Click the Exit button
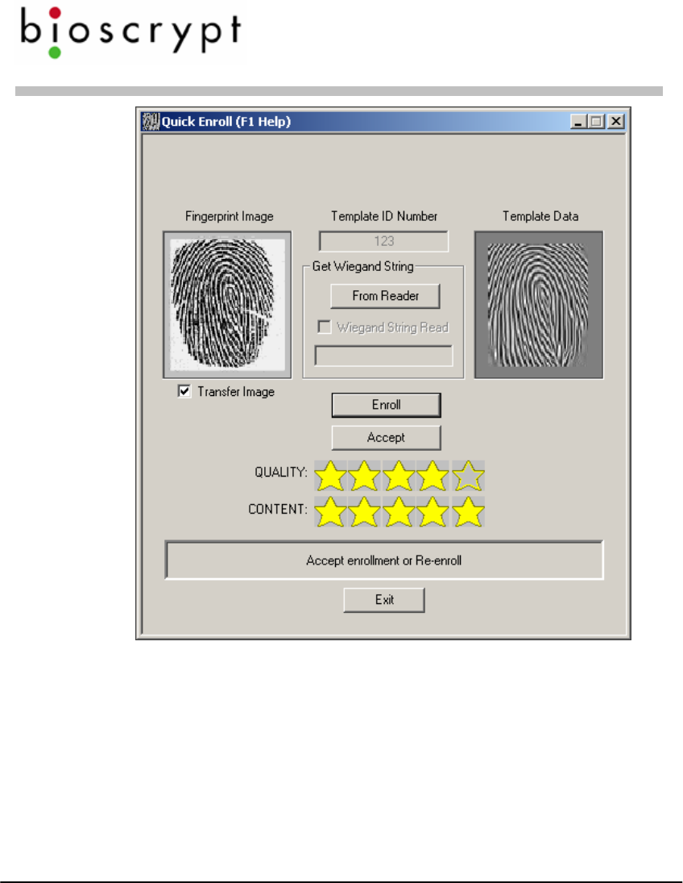This screenshot has height=883, width=683. pos(384,600)
